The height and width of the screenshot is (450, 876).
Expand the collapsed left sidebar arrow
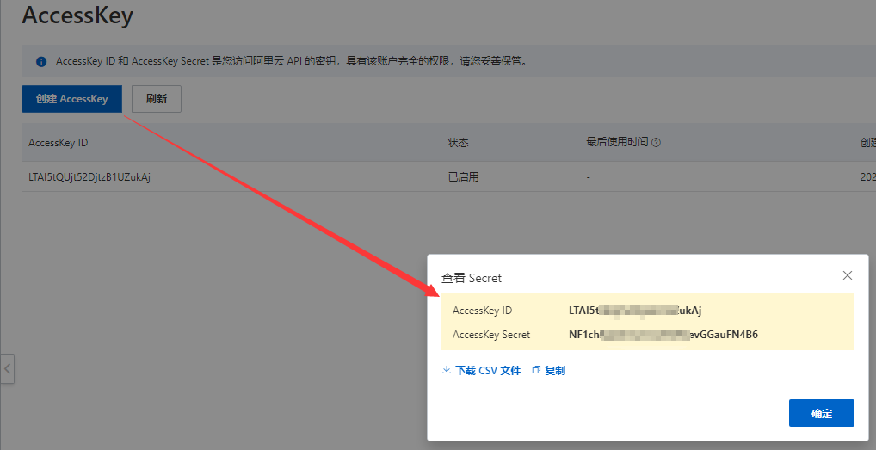[7, 368]
